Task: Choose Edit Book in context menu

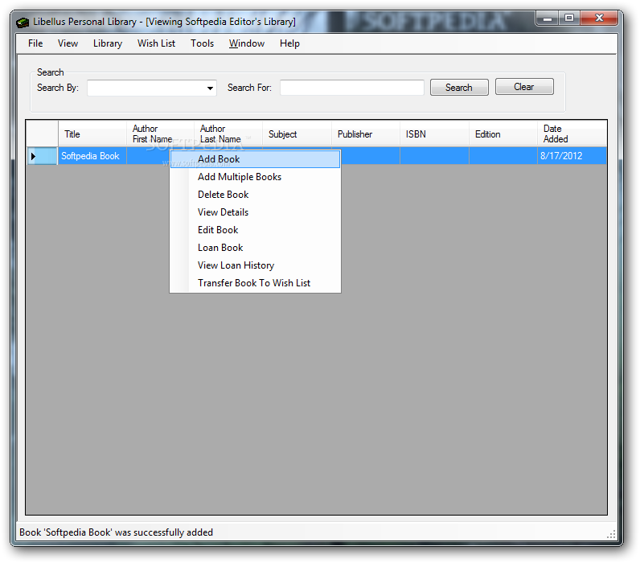Action: tap(255, 230)
